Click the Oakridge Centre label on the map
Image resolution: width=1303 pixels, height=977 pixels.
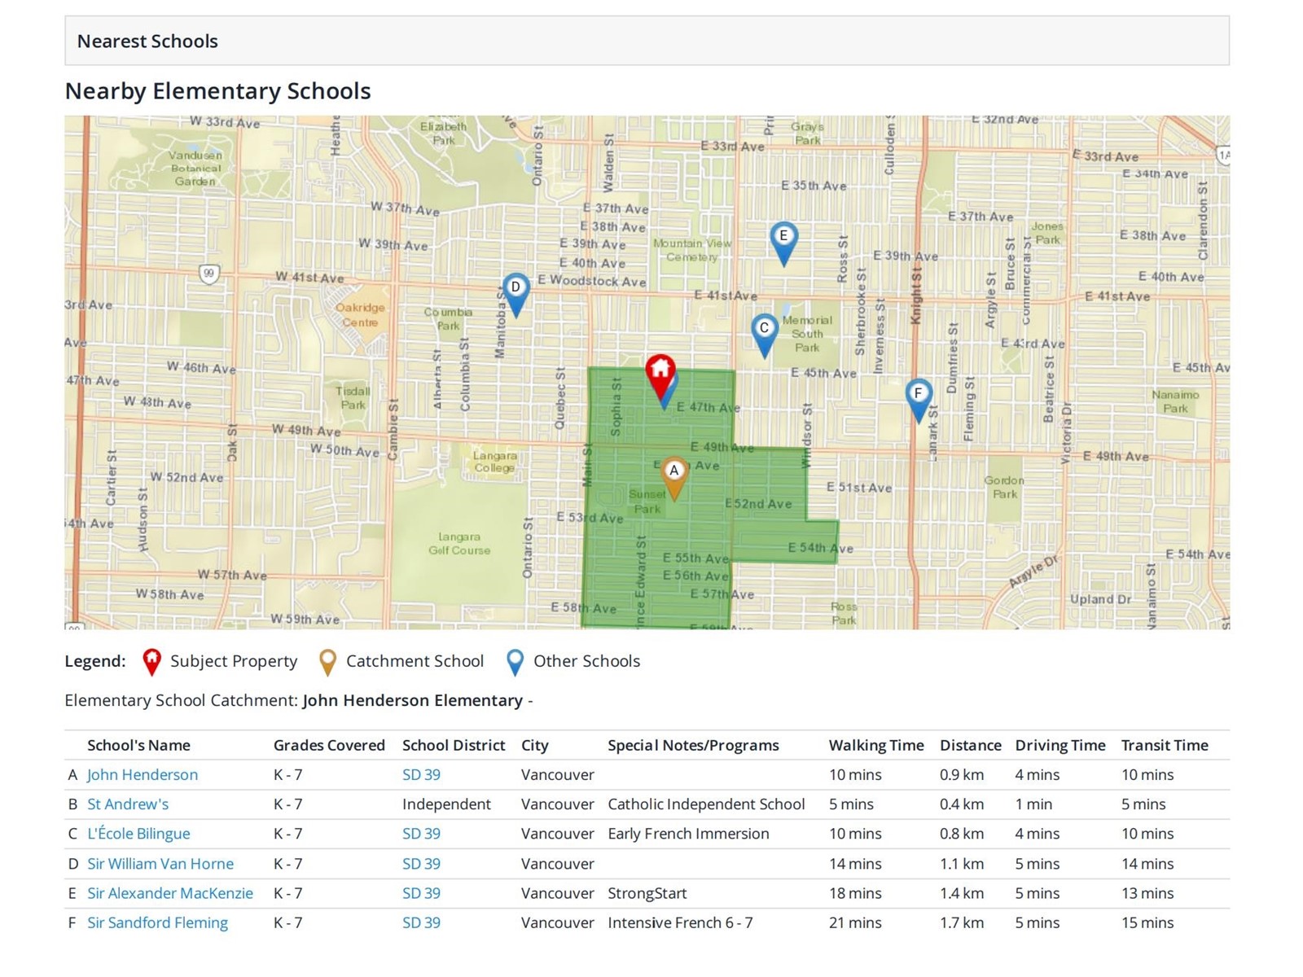click(x=360, y=315)
